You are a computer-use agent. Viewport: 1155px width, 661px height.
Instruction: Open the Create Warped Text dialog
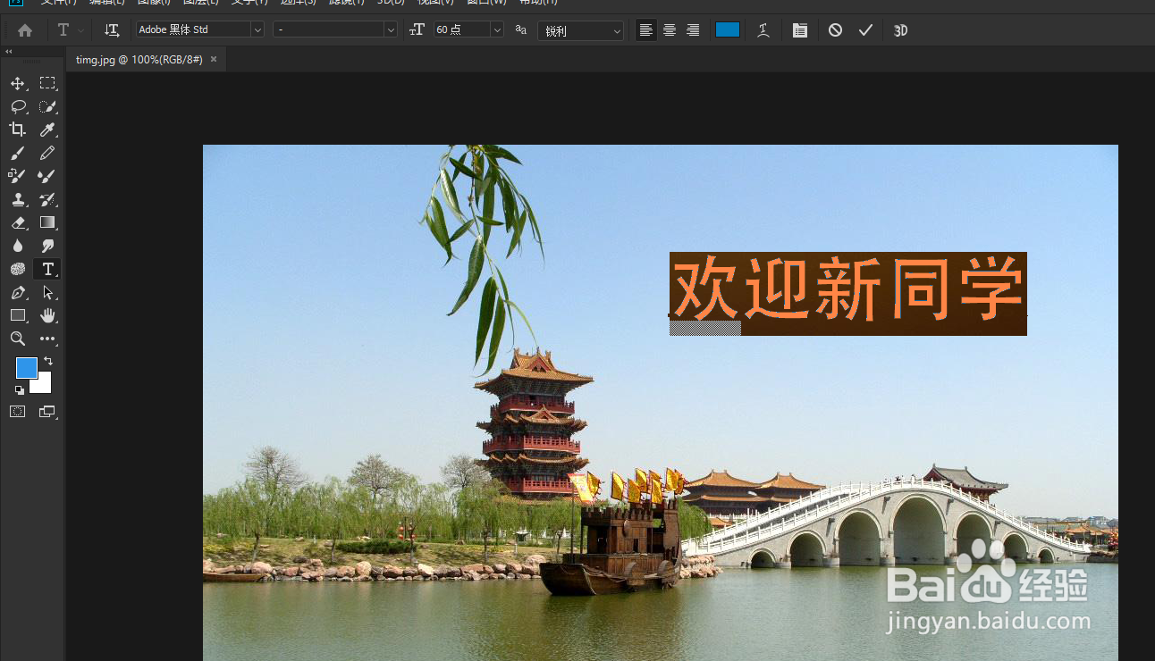click(763, 29)
